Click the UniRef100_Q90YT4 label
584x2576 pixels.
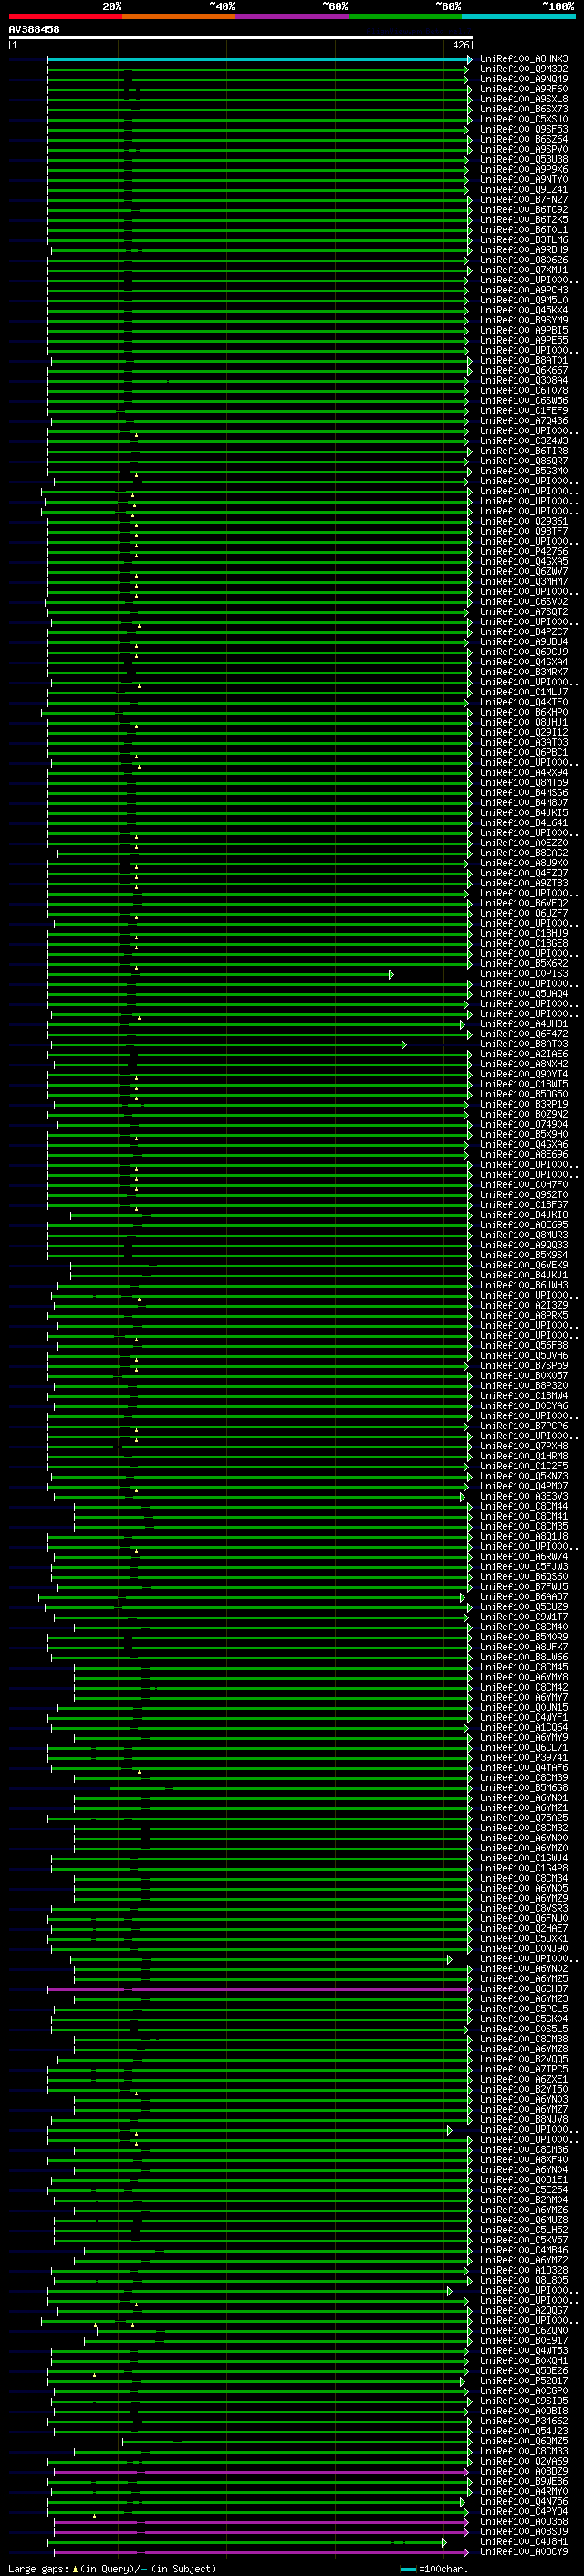[524, 1074]
